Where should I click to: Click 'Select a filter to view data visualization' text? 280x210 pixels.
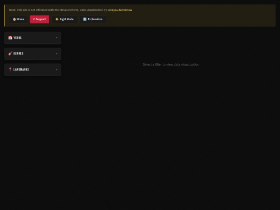[171, 65]
